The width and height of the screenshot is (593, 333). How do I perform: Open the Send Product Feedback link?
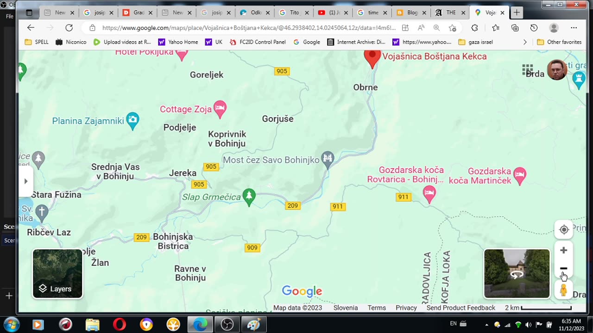point(461,308)
